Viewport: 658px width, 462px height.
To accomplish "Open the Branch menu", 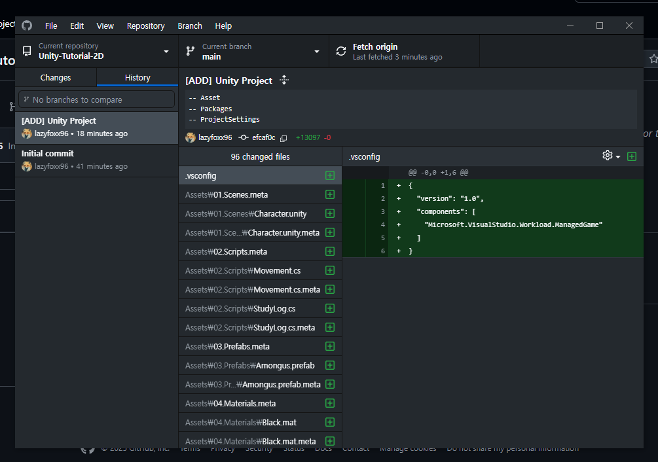I will 190,26.
